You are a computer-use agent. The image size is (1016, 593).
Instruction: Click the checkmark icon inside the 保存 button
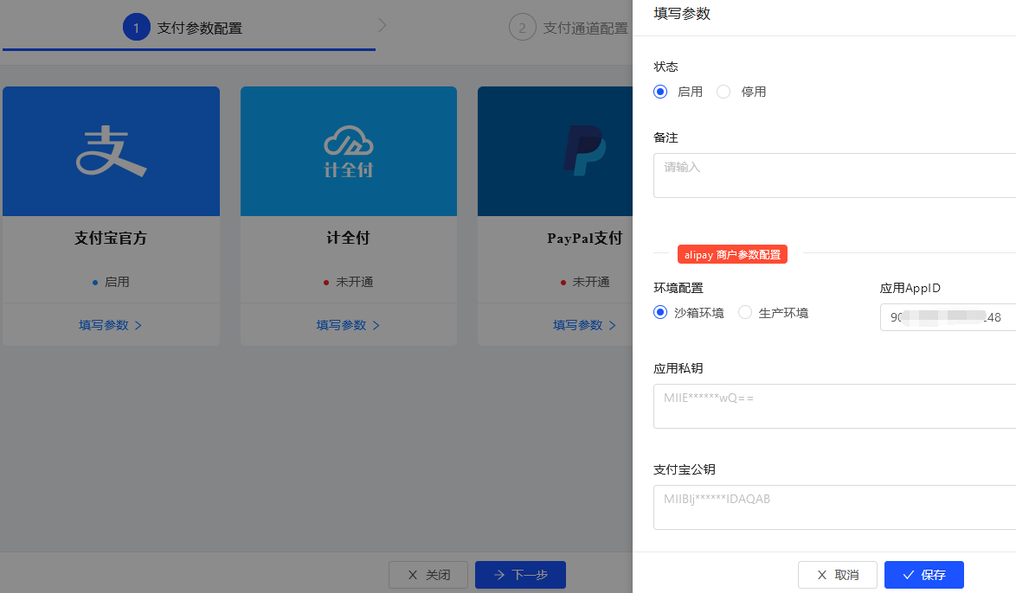(x=906, y=574)
